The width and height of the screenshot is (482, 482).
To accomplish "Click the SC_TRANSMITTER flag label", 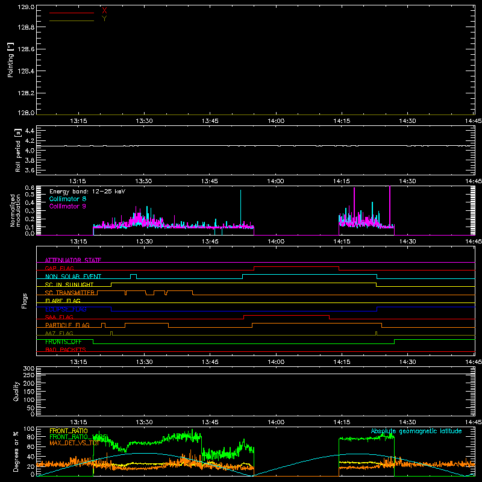I will point(70,293).
